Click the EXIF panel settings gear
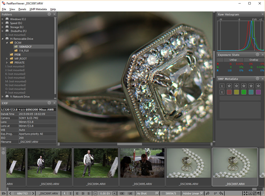Viewport: 265px width, 196px height. tap(49, 103)
